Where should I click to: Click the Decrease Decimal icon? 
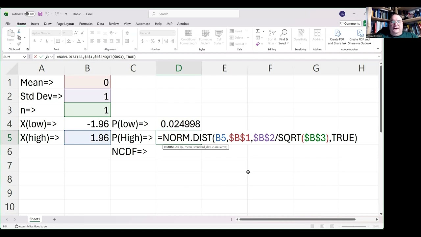pyautogui.click(x=172, y=41)
